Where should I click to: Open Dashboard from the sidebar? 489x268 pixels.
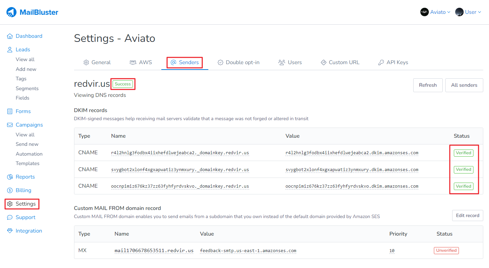29,36
